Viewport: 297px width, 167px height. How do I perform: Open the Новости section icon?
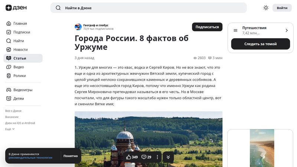9,49
